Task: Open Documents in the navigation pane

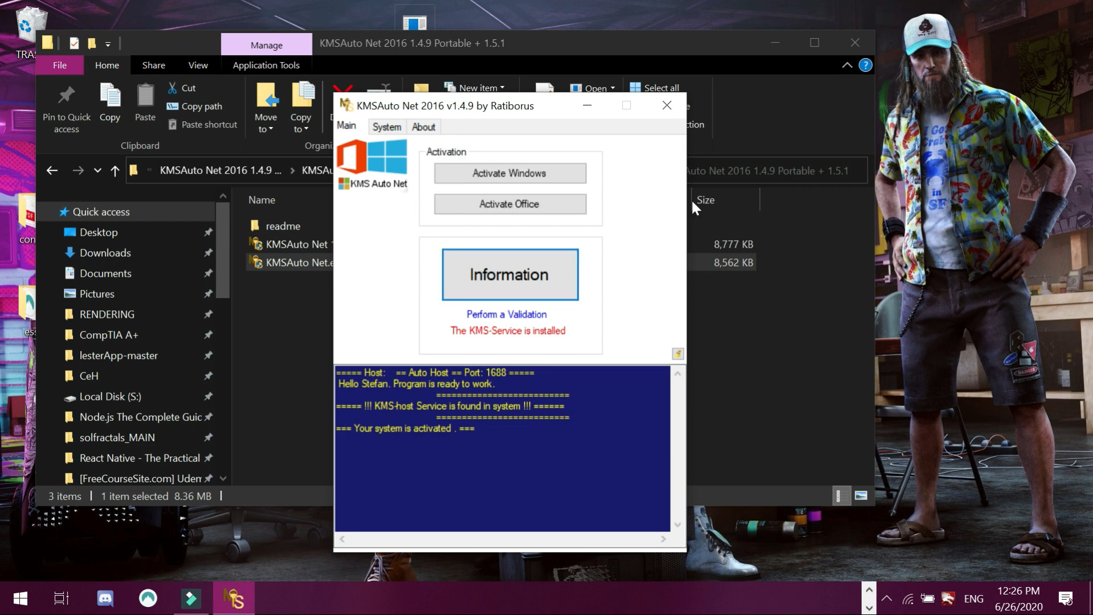Action: point(105,273)
